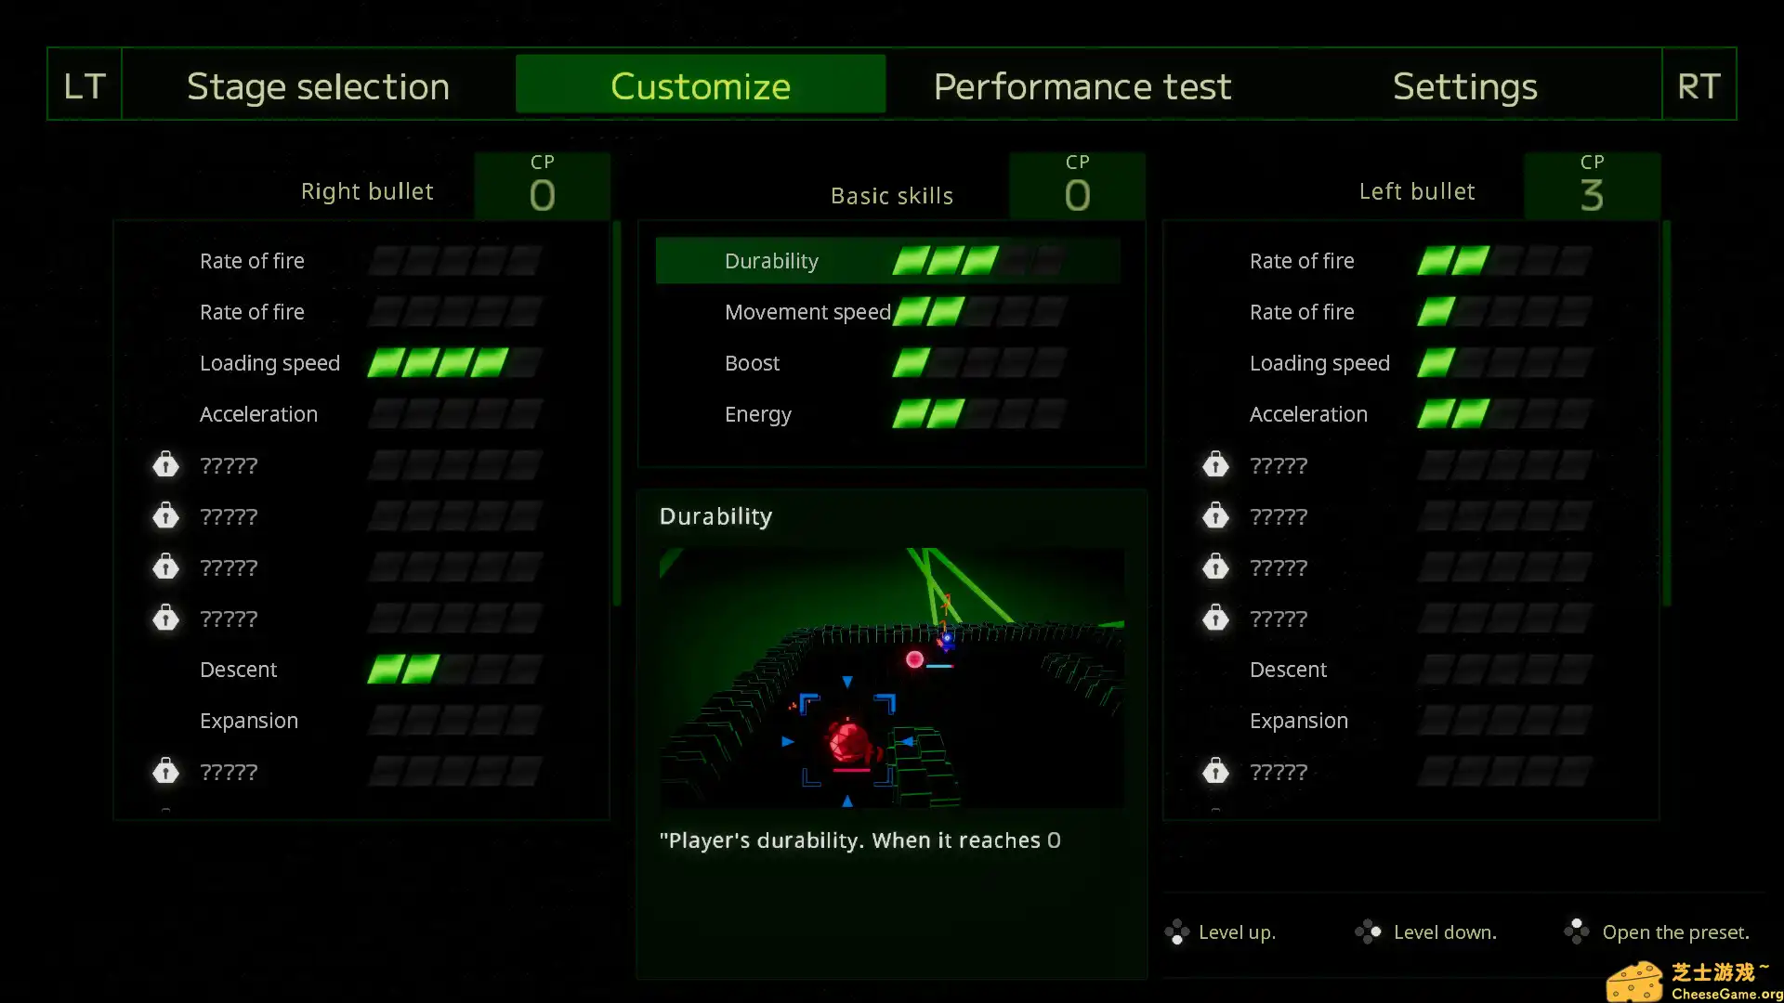Click the lock icon next to the bottom ????? in Right bullet
Viewport: 1784px width, 1003px height.
pyautogui.click(x=166, y=771)
